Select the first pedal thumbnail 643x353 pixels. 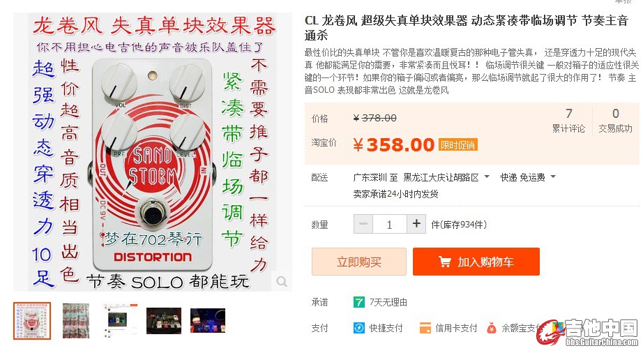(x=32, y=320)
